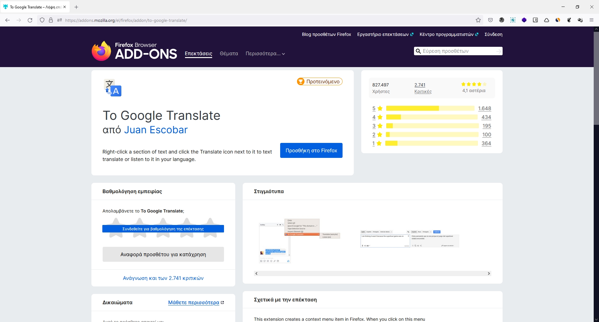The width and height of the screenshot is (599, 322).
Task: Expand the Περισσότερα… dropdown menu
Action: click(265, 54)
